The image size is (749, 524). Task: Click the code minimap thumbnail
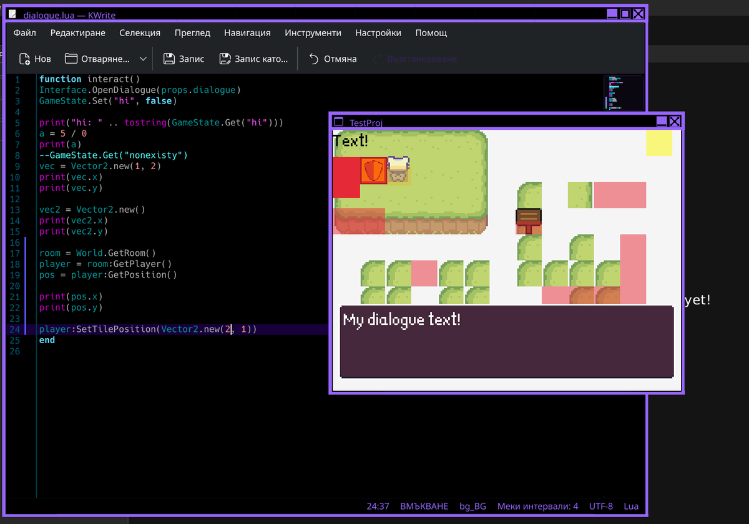[623, 94]
